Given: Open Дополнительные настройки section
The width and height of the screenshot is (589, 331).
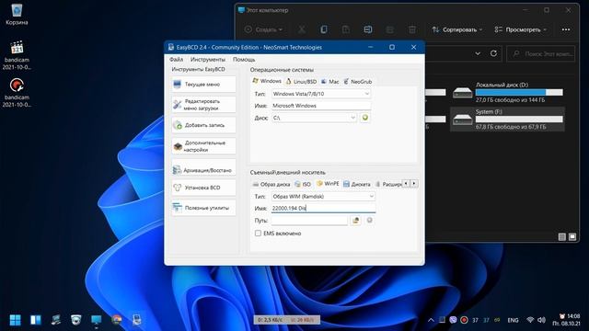Looking at the screenshot, I should [x=203, y=146].
